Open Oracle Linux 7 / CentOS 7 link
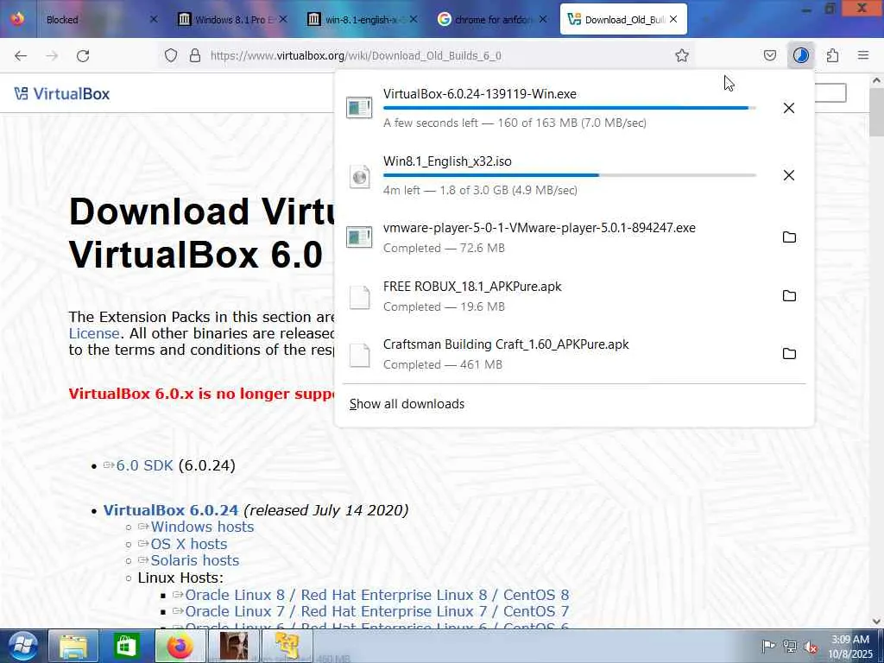884x663 pixels. [x=376, y=611]
